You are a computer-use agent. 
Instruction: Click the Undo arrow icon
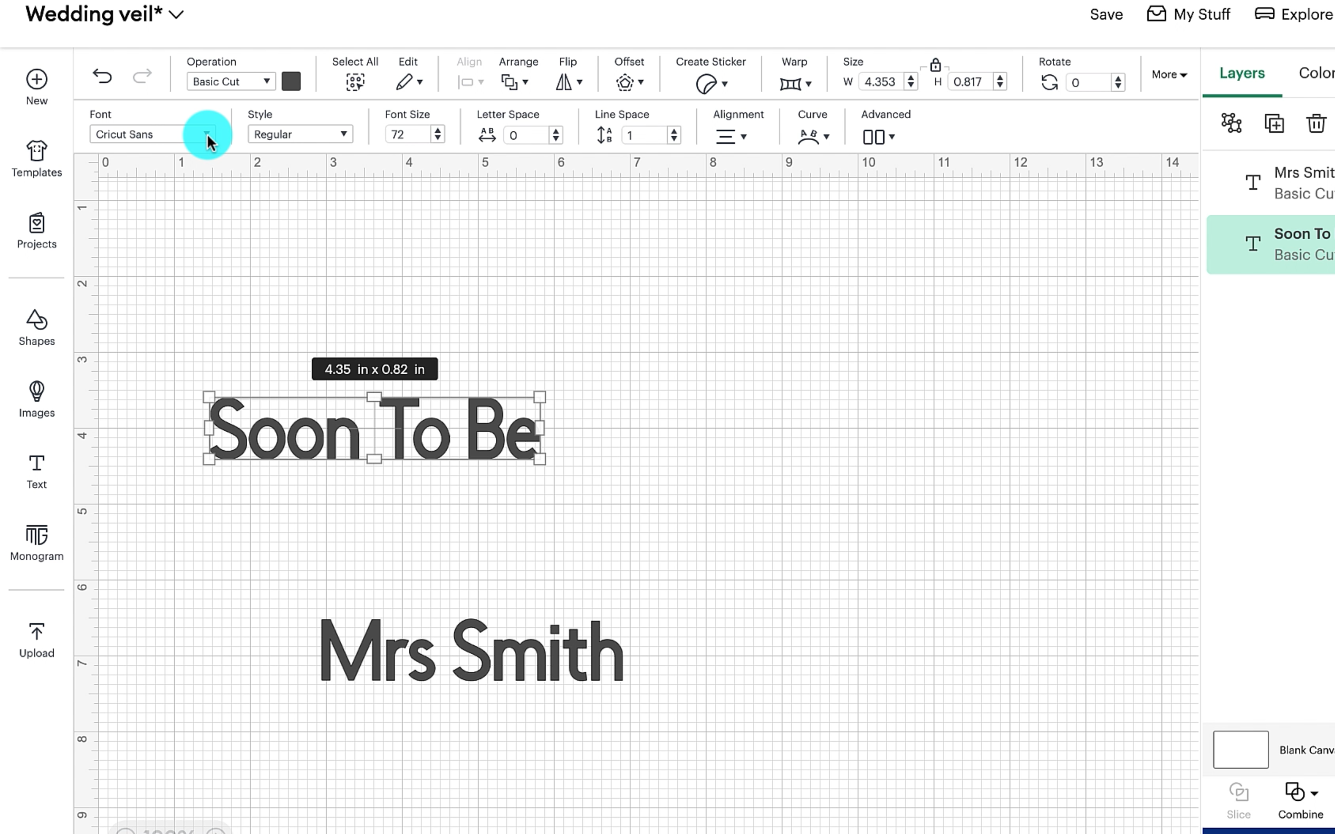pos(102,76)
